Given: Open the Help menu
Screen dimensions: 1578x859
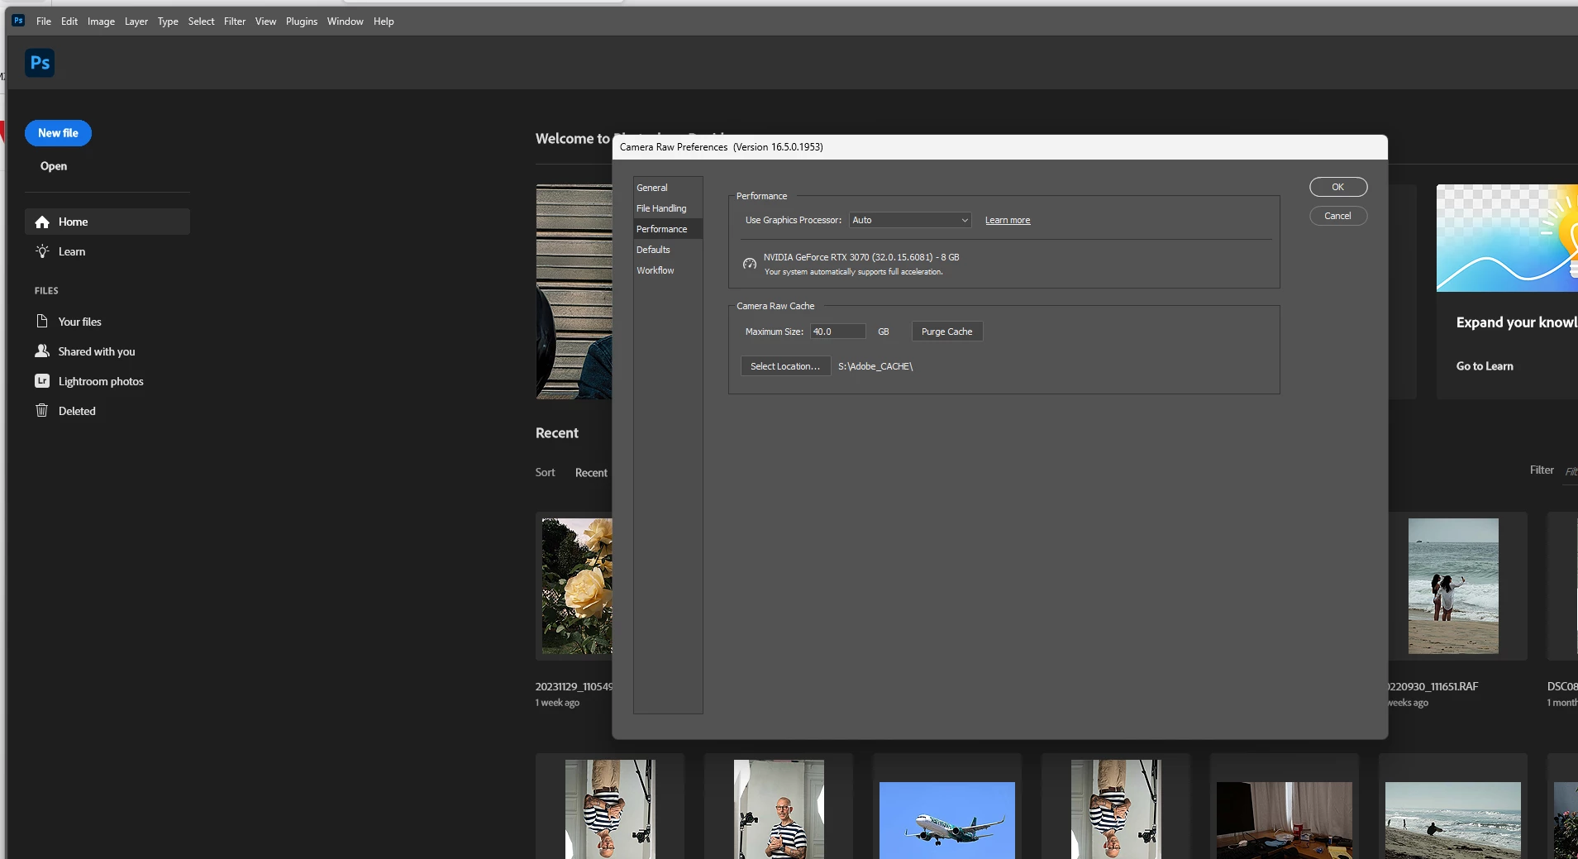Looking at the screenshot, I should (x=384, y=21).
